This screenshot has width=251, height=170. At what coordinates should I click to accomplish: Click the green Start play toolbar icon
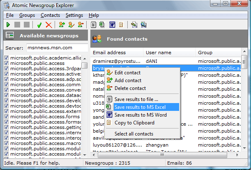[8, 25]
